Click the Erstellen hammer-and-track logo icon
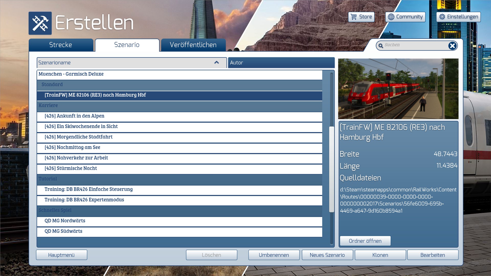 40,23
